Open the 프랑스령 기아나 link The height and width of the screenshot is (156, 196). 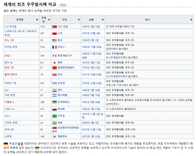(115, 85)
